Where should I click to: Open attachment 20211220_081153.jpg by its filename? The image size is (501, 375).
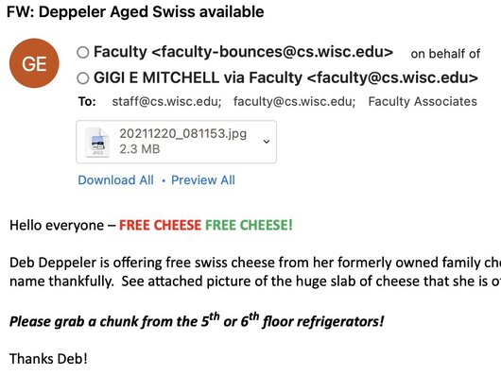click(x=183, y=134)
